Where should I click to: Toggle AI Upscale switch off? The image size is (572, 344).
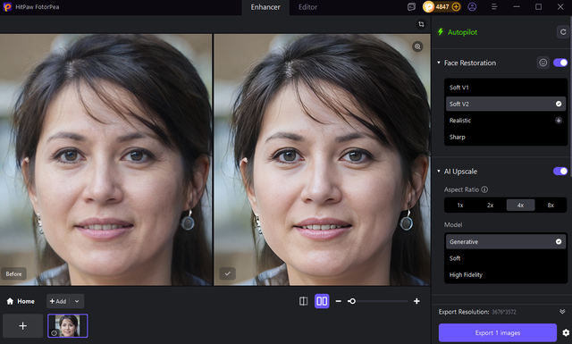tap(560, 171)
